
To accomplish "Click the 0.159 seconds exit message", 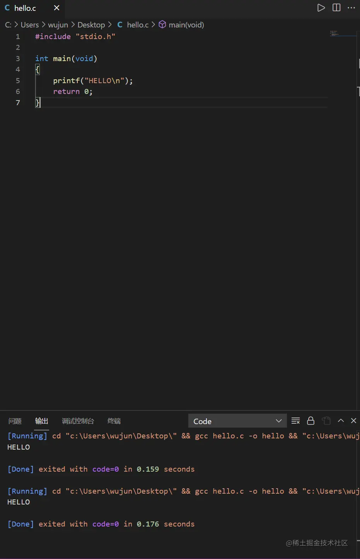I will pyautogui.click(x=101, y=469).
